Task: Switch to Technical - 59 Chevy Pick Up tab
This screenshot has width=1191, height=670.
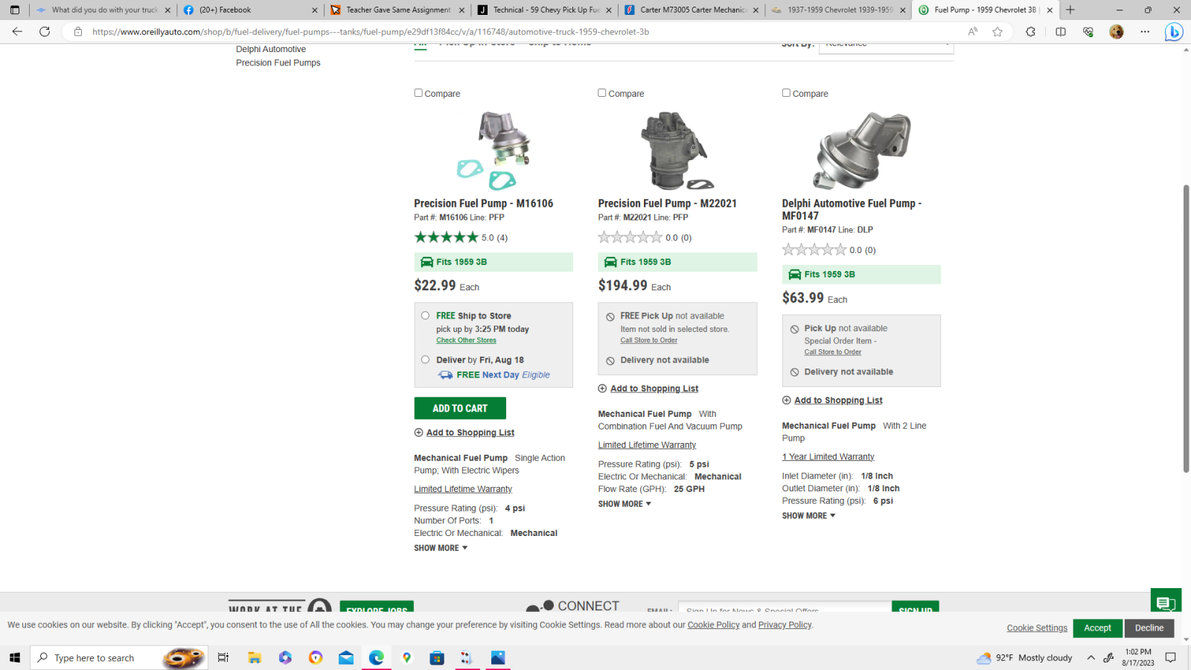Action: (544, 10)
